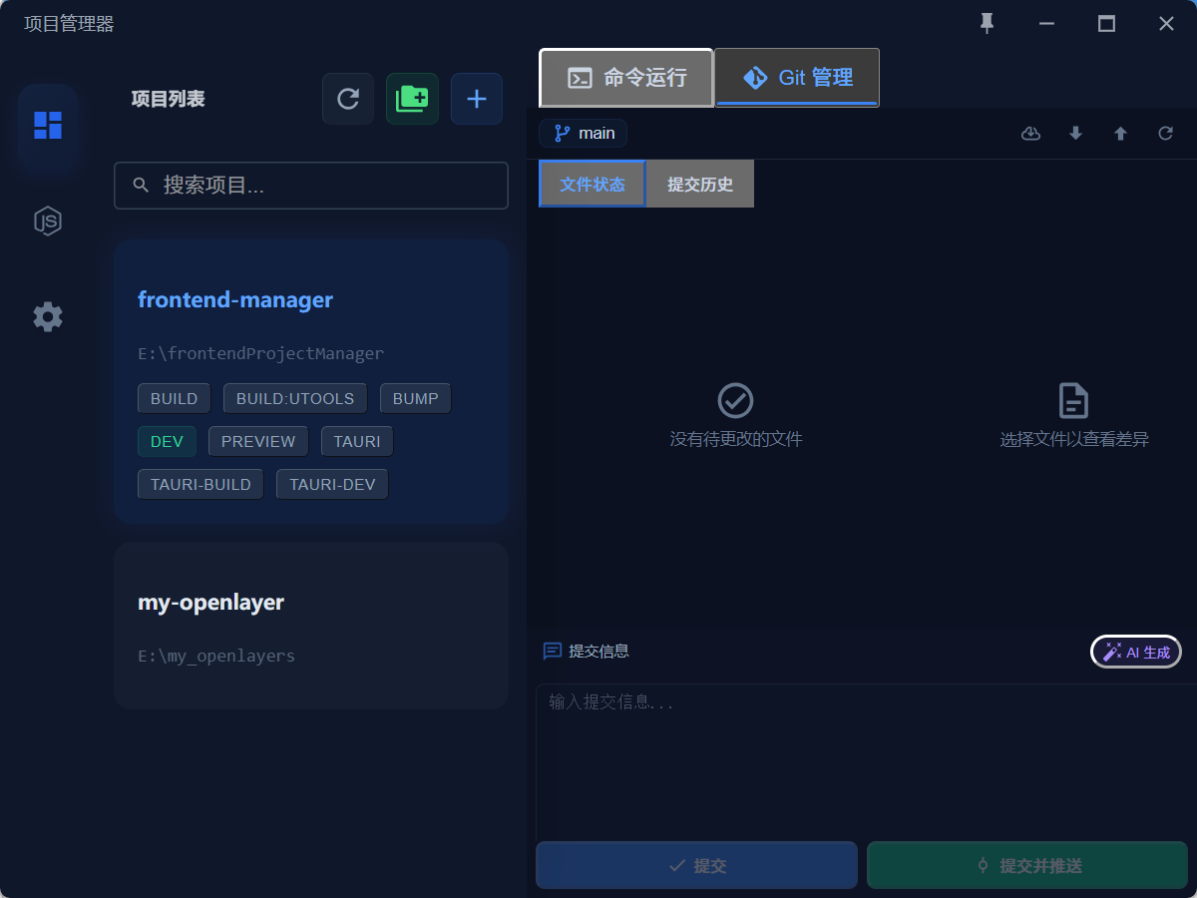Add a new project with plus button

pos(477,99)
